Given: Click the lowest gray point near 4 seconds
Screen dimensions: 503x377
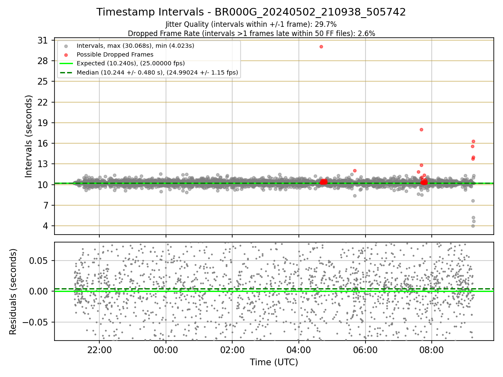Looking at the screenshot, I should [473, 226].
